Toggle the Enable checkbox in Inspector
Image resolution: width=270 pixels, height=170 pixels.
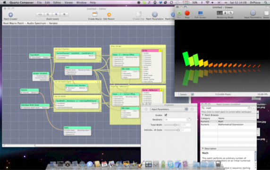(166, 115)
